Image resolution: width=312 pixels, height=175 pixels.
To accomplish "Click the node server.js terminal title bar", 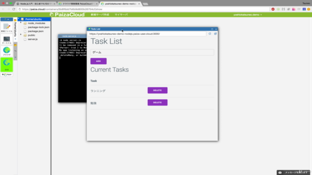I will coord(73,36).
